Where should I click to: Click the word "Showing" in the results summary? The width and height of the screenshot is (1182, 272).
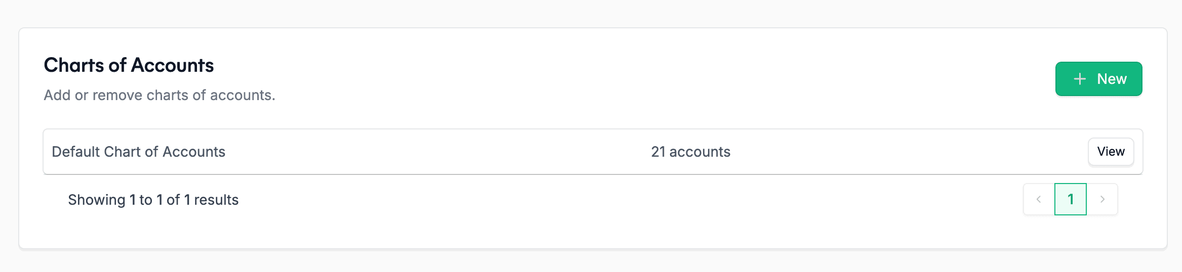point(96,200)
